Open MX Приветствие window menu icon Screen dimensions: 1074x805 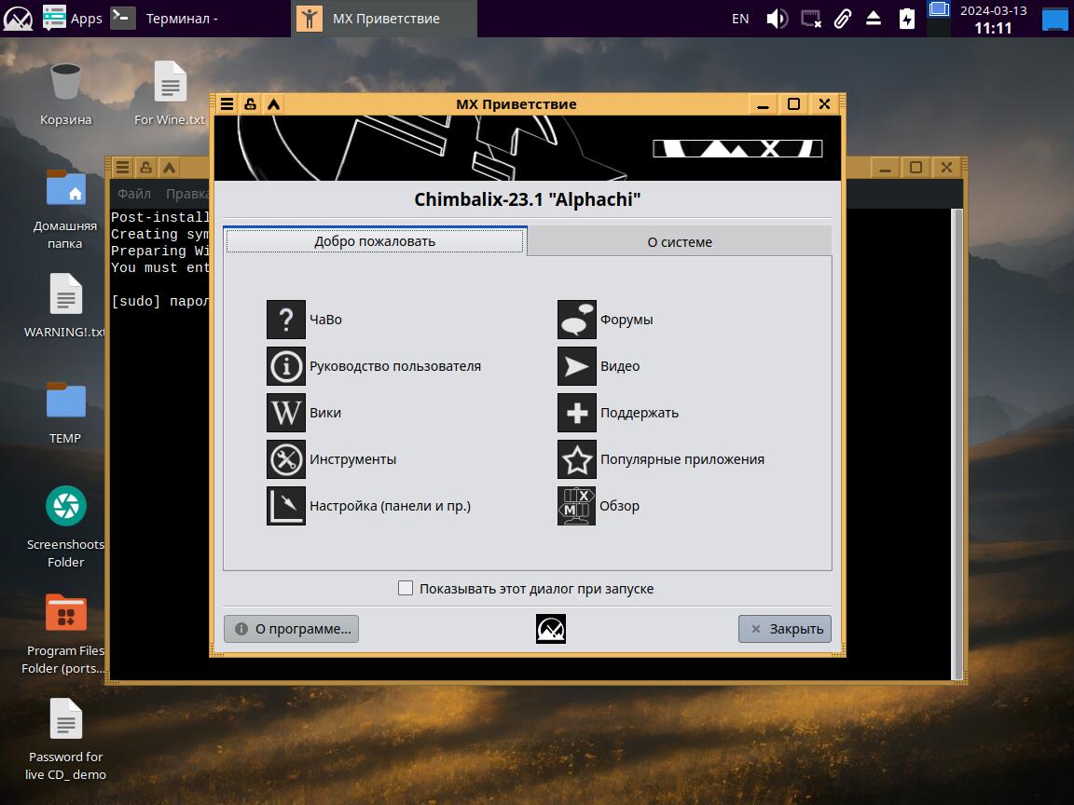[227, 104]
